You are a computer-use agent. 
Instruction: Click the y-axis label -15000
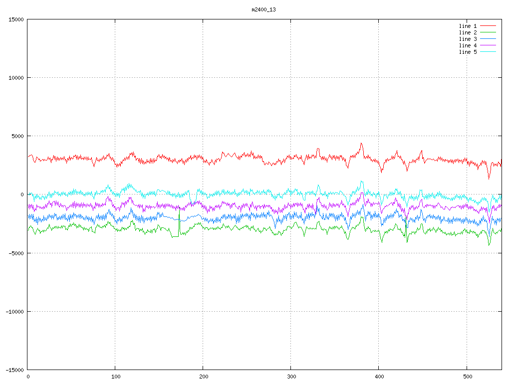[x=14, y=370]
